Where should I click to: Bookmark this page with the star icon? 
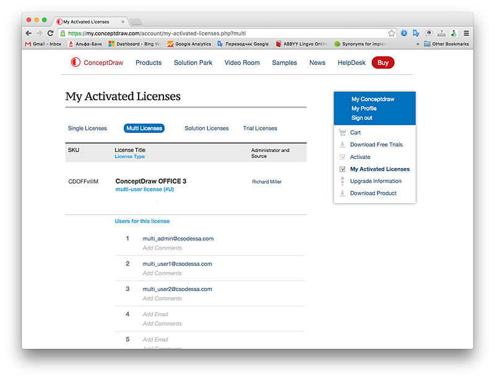pyautogui.click(x=392, y=33)
